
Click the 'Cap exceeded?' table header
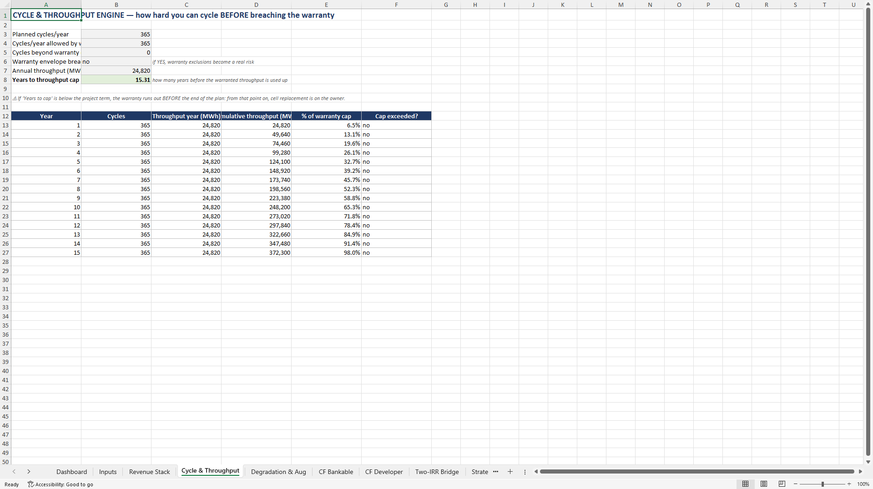click(x=396, y=116)
